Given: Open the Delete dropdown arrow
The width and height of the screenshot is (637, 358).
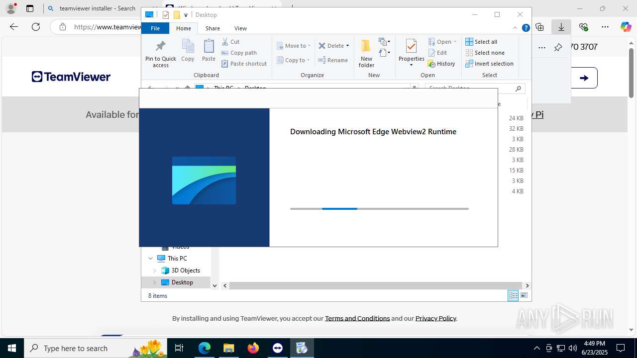Looking at the screenshot, I should 347,46.
